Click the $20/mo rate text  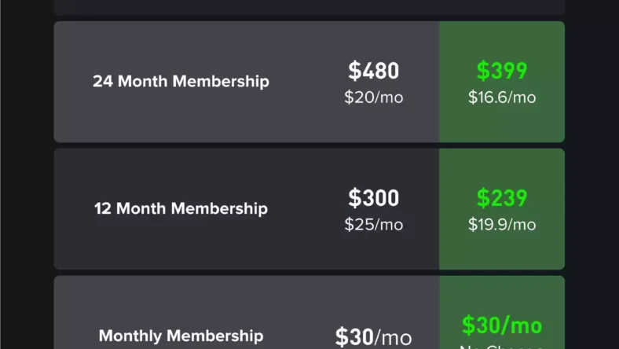(374, 97)
